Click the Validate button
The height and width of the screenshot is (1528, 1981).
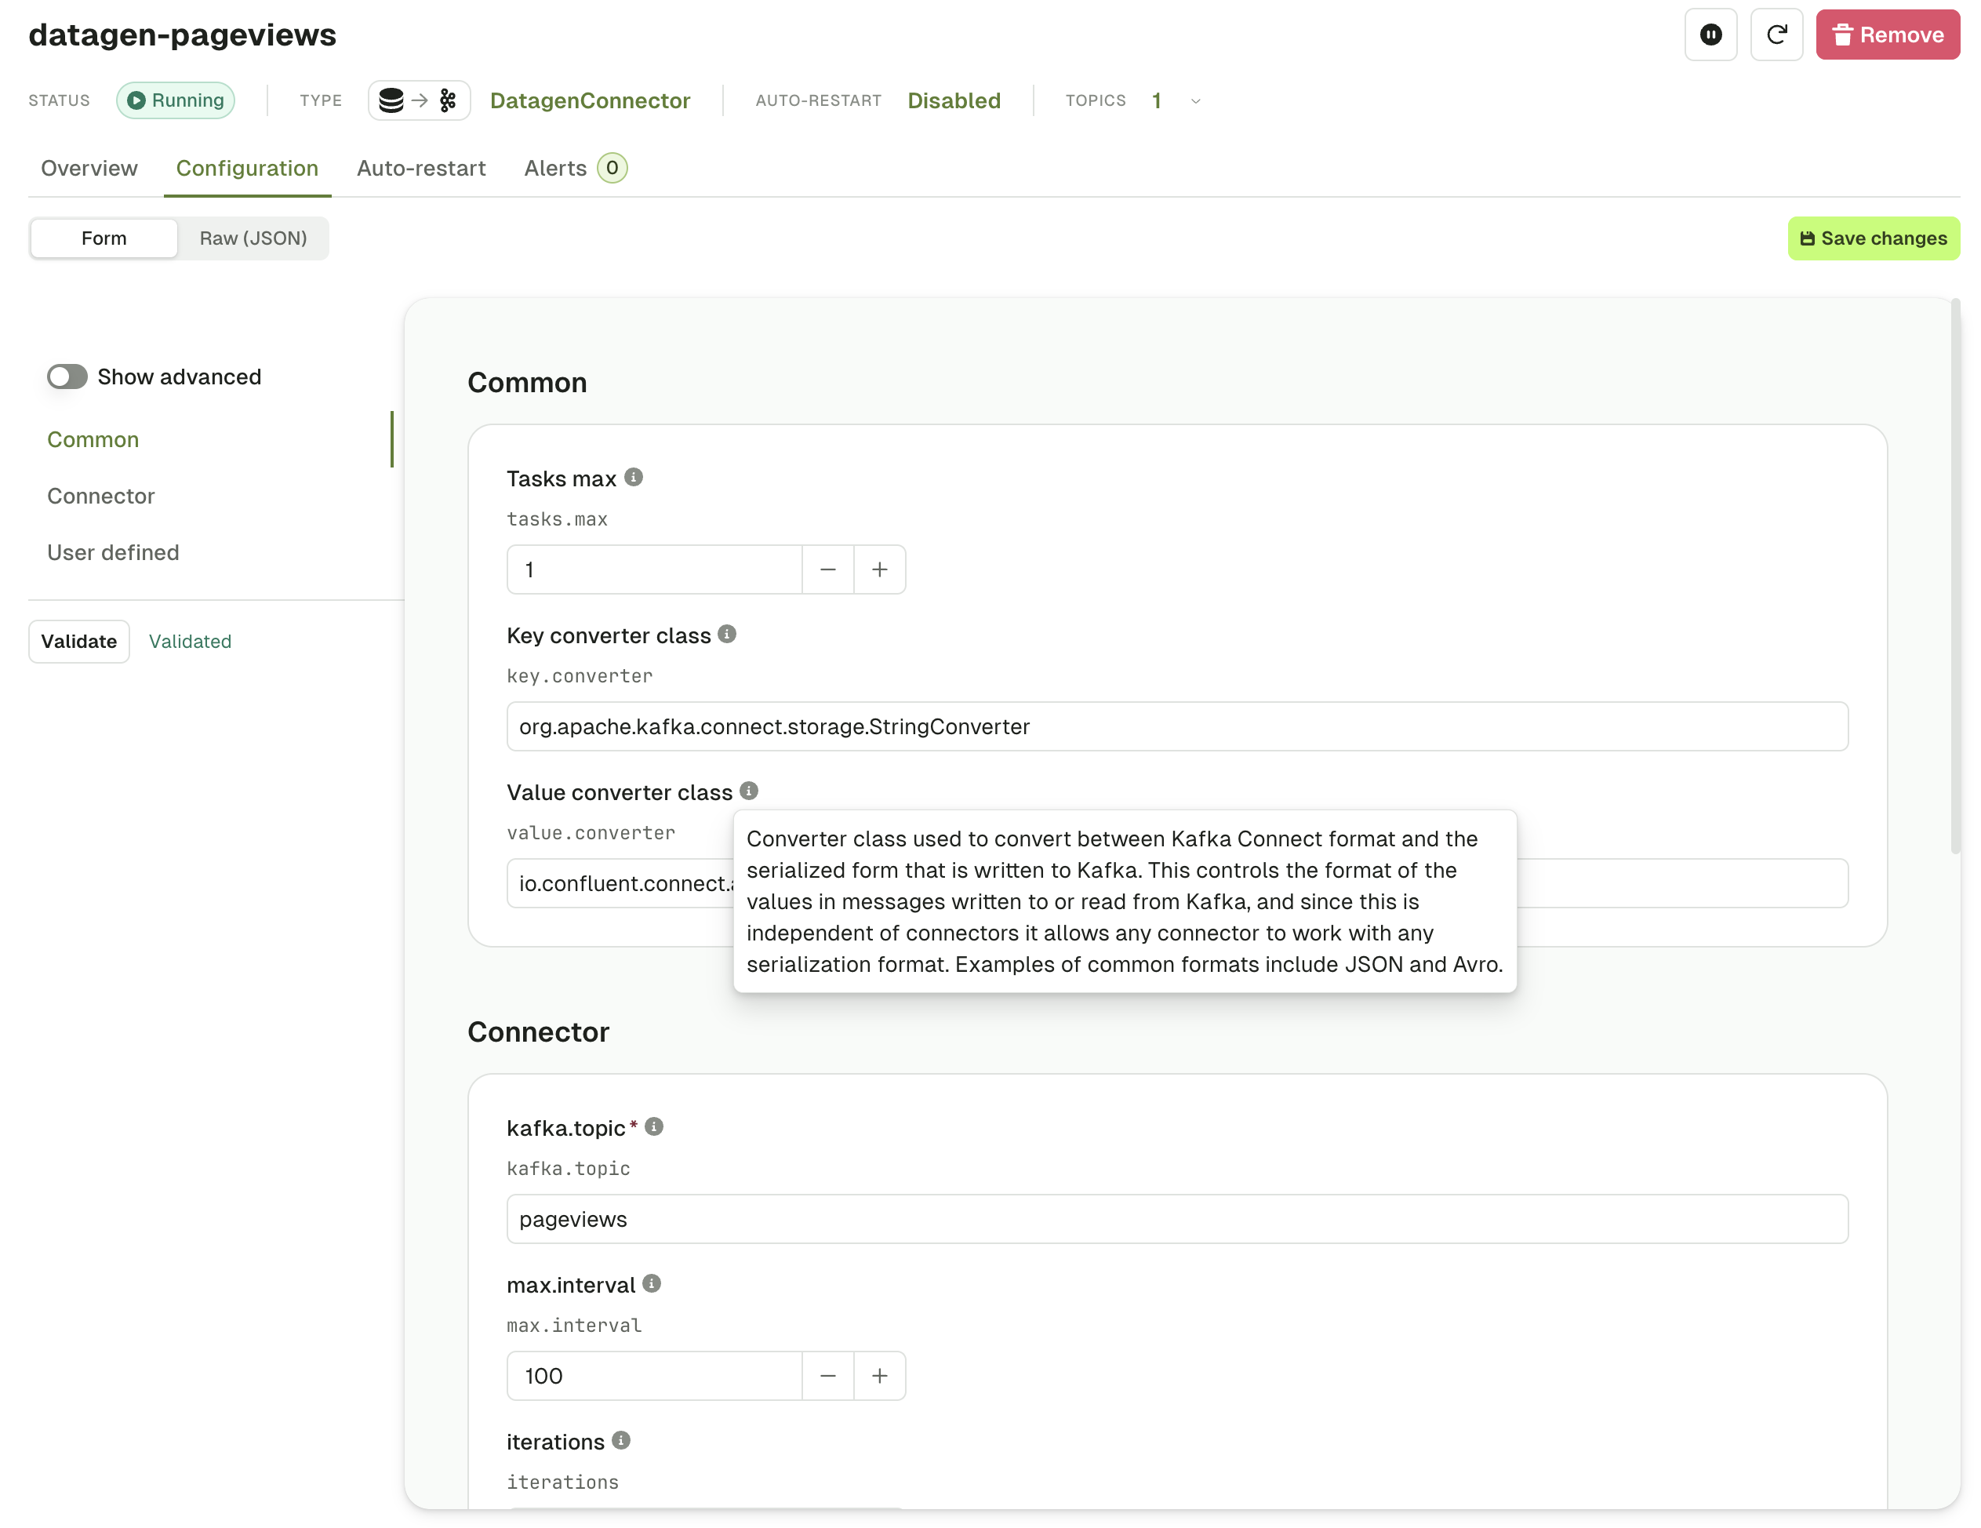point(79,641)
